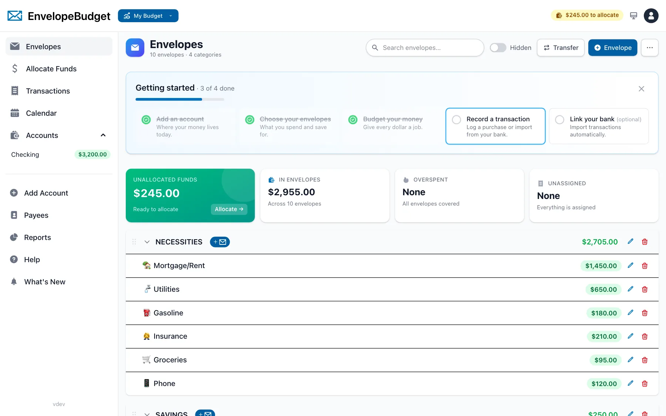Collapse the SAVINGS category chevron
The width and height of the screenshot is (666, 416).
[x=147, y=414]
